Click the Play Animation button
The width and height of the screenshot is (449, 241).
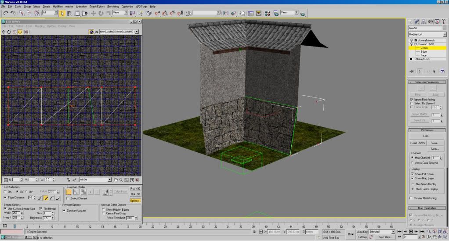click(x=411, y=231)
